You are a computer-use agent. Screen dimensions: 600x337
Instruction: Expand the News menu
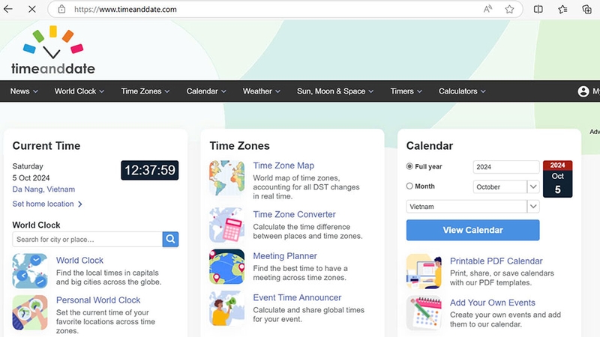24,91
